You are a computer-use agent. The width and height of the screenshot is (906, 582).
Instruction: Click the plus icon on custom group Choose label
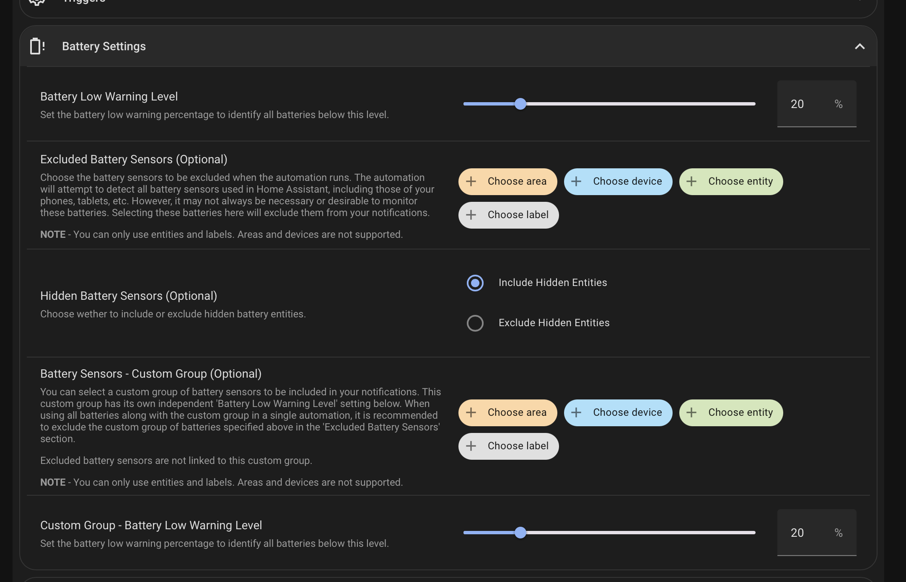pos(471,446)
